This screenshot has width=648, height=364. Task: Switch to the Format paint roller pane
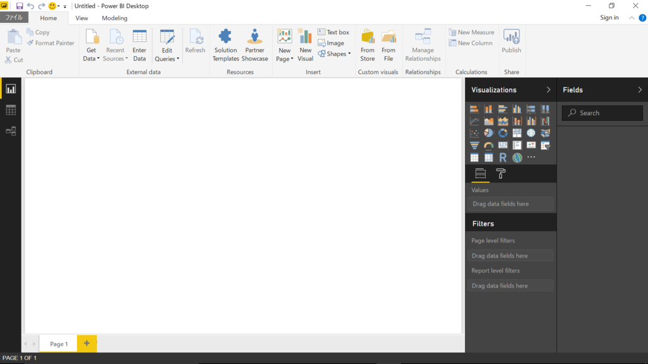tap(501, 174)
